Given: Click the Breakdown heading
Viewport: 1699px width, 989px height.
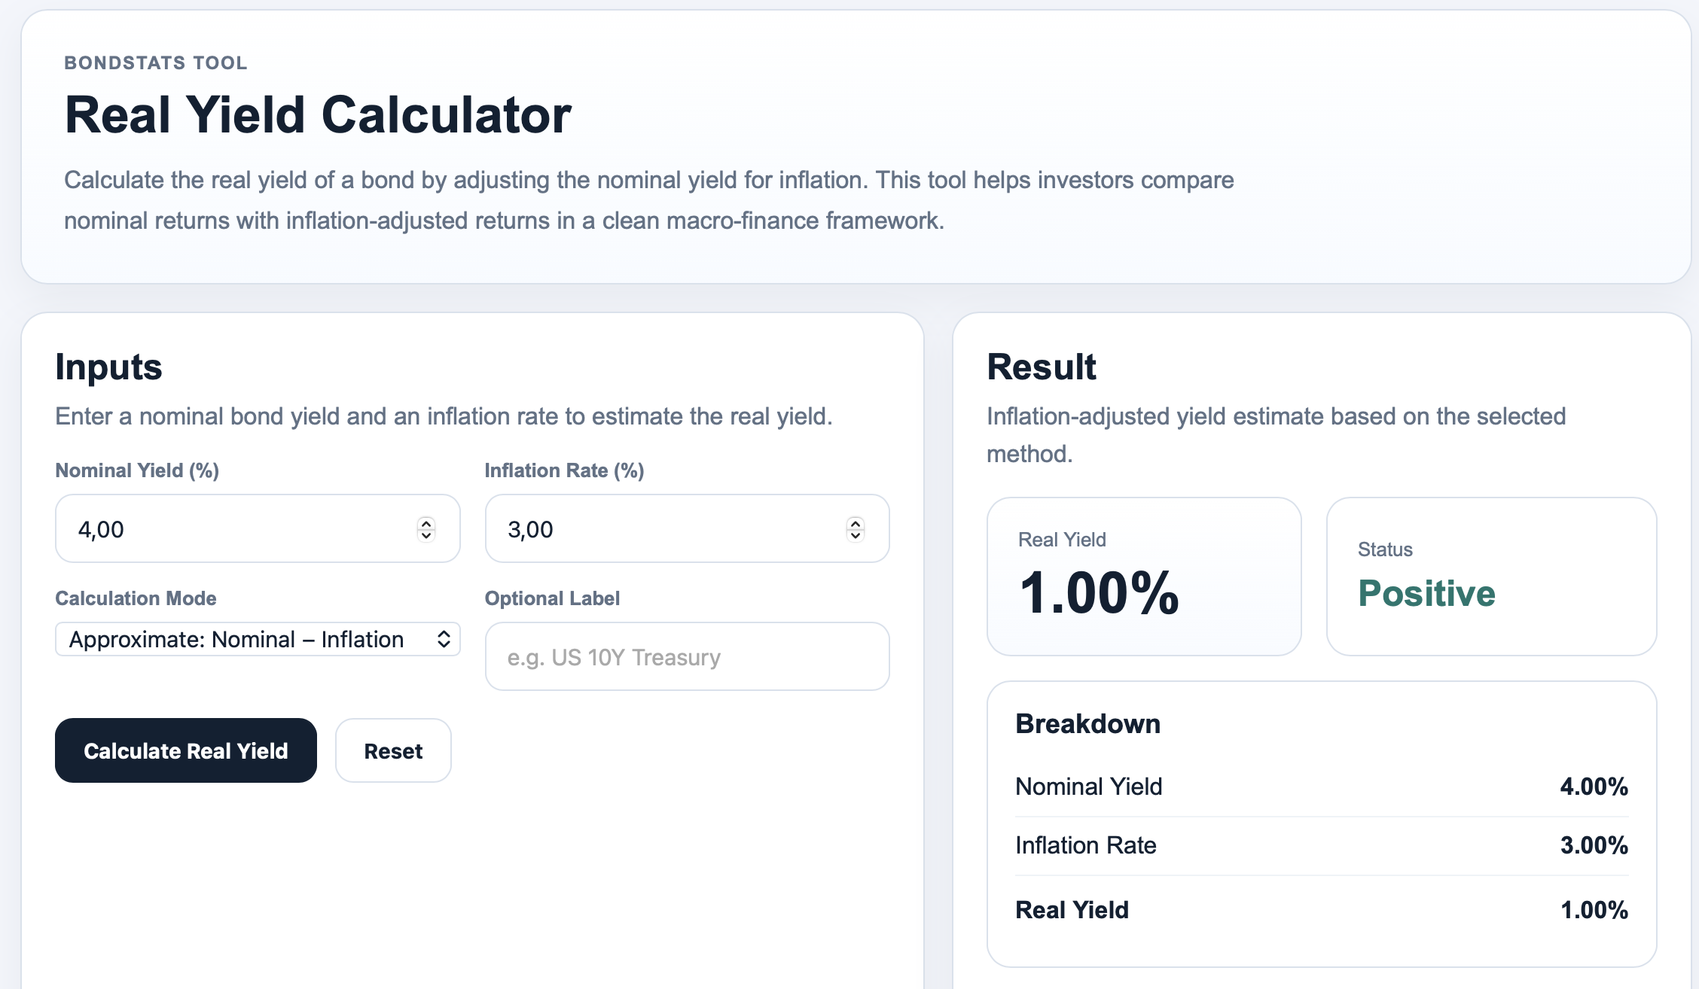Looking at the screenshot, I should 1087,723.
